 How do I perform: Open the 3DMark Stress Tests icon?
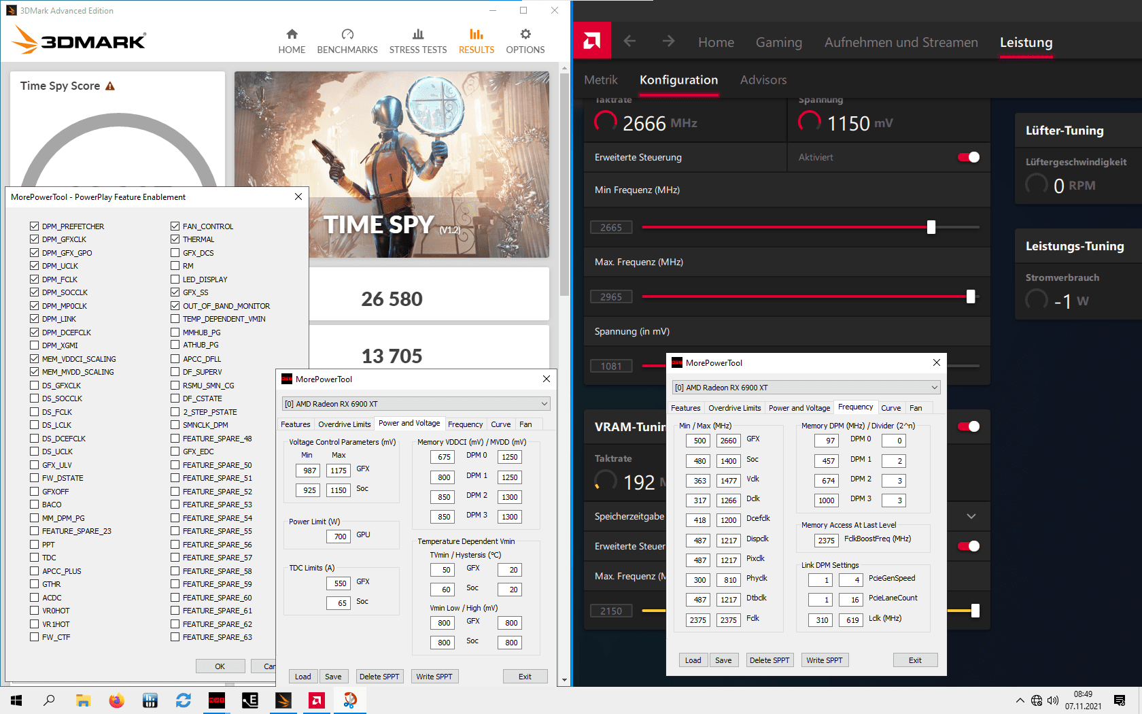pyautogui.click(x=418, y=34)
